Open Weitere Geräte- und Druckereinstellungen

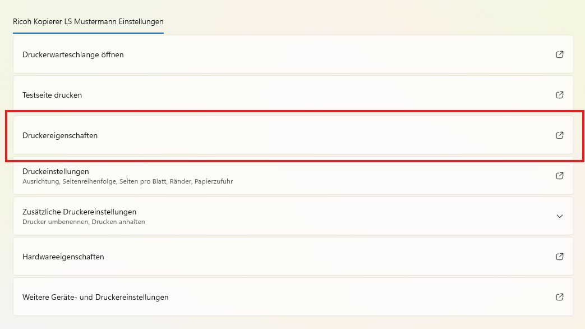tap(95, 297)
